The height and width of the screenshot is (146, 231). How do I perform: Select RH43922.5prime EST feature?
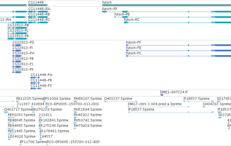tap(75, 118)
